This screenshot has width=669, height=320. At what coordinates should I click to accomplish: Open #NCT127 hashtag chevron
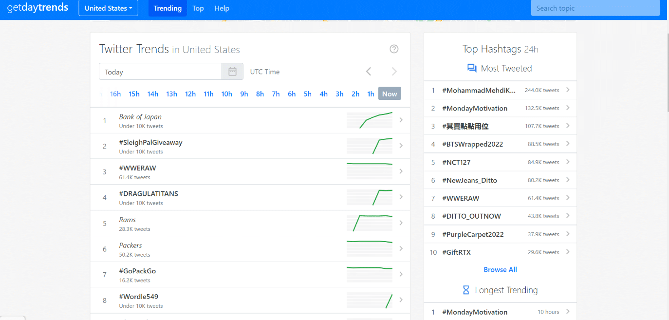568,162
